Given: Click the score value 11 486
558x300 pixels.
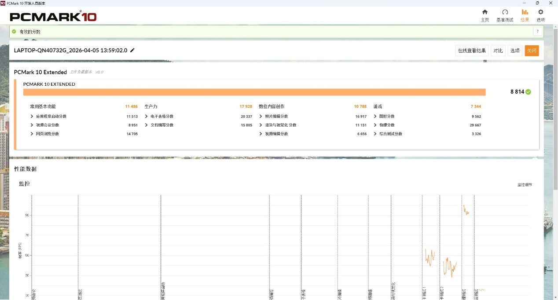Looking at the screenshot, I should [x=131, y=106].
